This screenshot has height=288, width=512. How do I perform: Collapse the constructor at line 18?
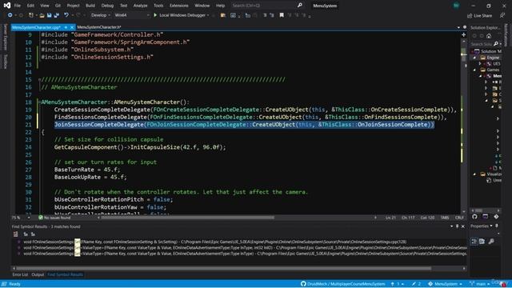point(39,102)
